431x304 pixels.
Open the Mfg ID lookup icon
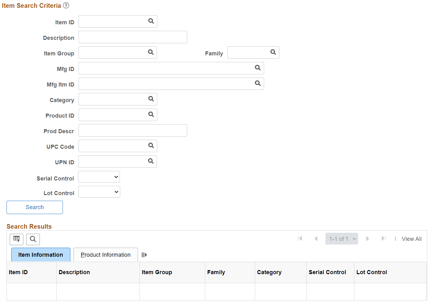click(x=258, y=68)
